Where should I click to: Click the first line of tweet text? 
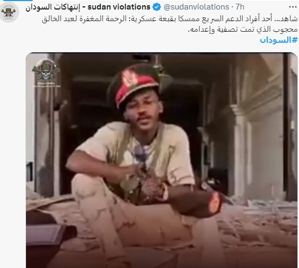[x=170, y=19]
